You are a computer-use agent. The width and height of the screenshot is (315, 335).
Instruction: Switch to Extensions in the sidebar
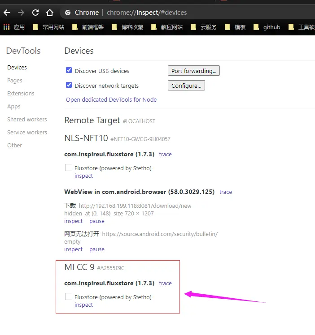click(21, 93)
